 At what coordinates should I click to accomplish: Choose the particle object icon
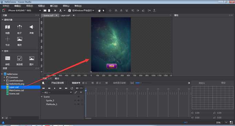click(20, 27)
